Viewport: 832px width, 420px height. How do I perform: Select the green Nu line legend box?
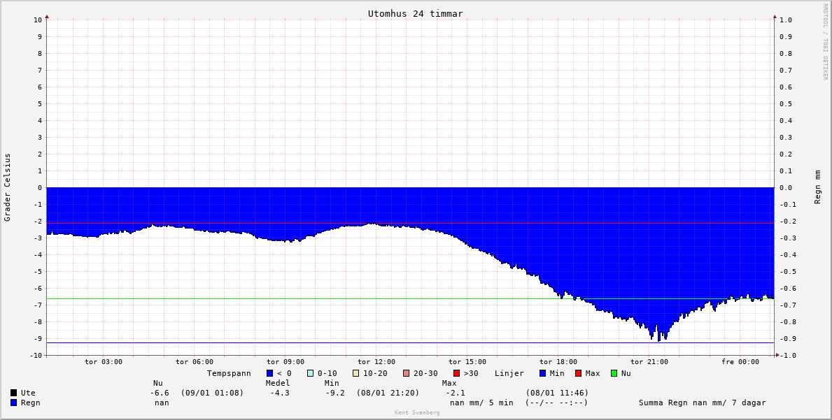click(614, 373)
